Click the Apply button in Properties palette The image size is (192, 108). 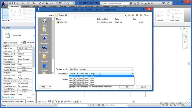29,97
